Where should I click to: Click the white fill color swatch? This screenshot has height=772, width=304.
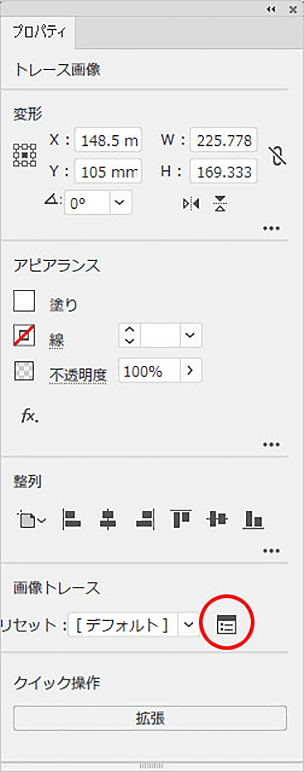[x=24, y=301]
